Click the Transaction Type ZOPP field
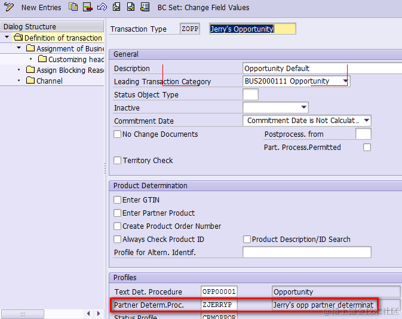 pyautogui.click(x=190, y=29)
